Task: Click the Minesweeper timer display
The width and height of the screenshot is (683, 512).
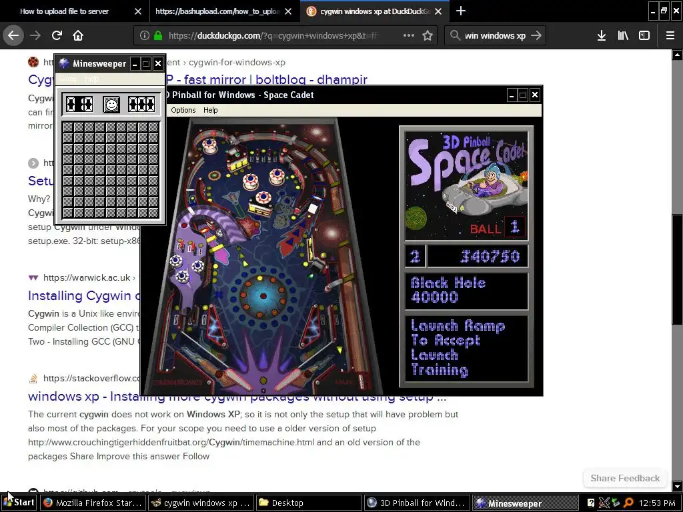Action: (x=141, y=105)
